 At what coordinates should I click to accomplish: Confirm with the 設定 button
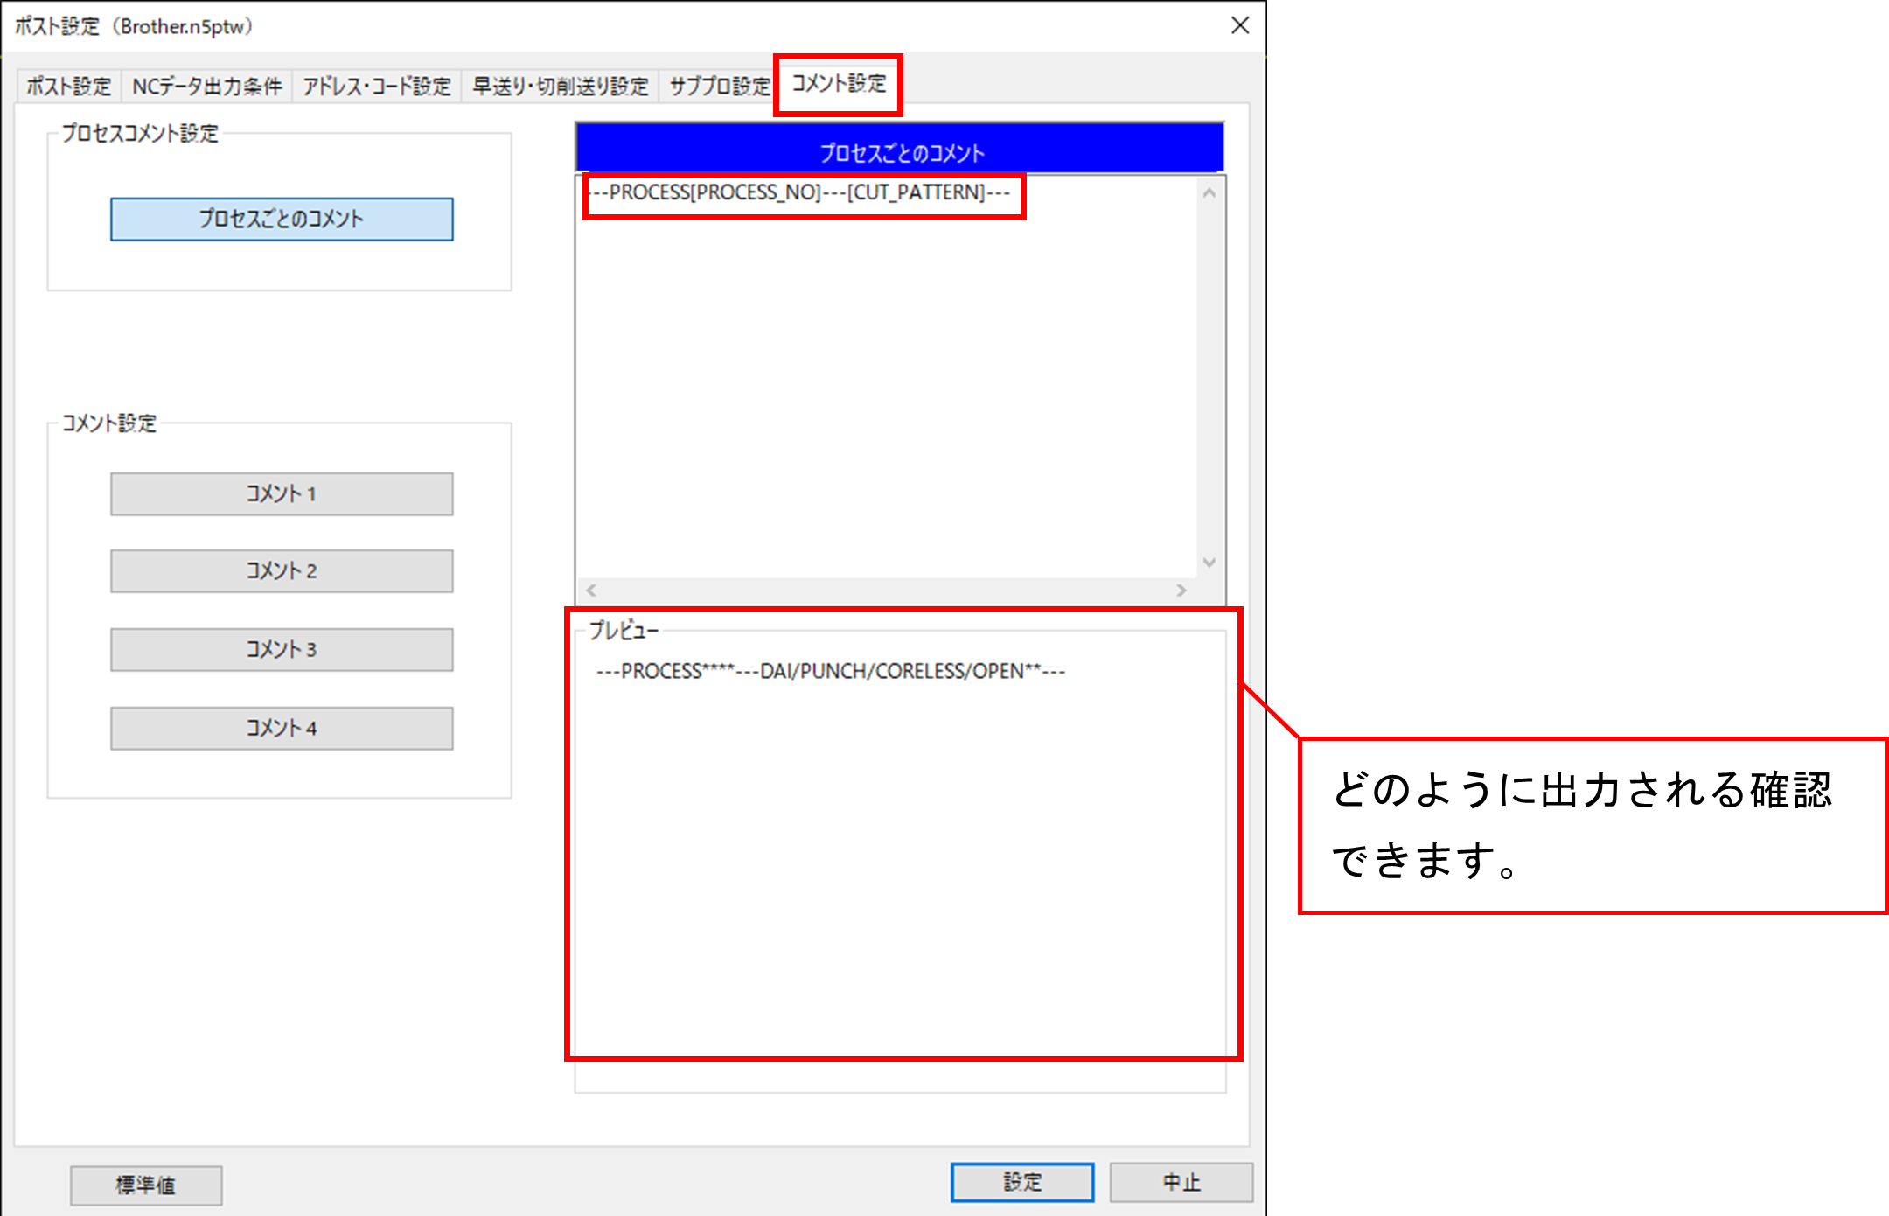click(1021, 1183)
